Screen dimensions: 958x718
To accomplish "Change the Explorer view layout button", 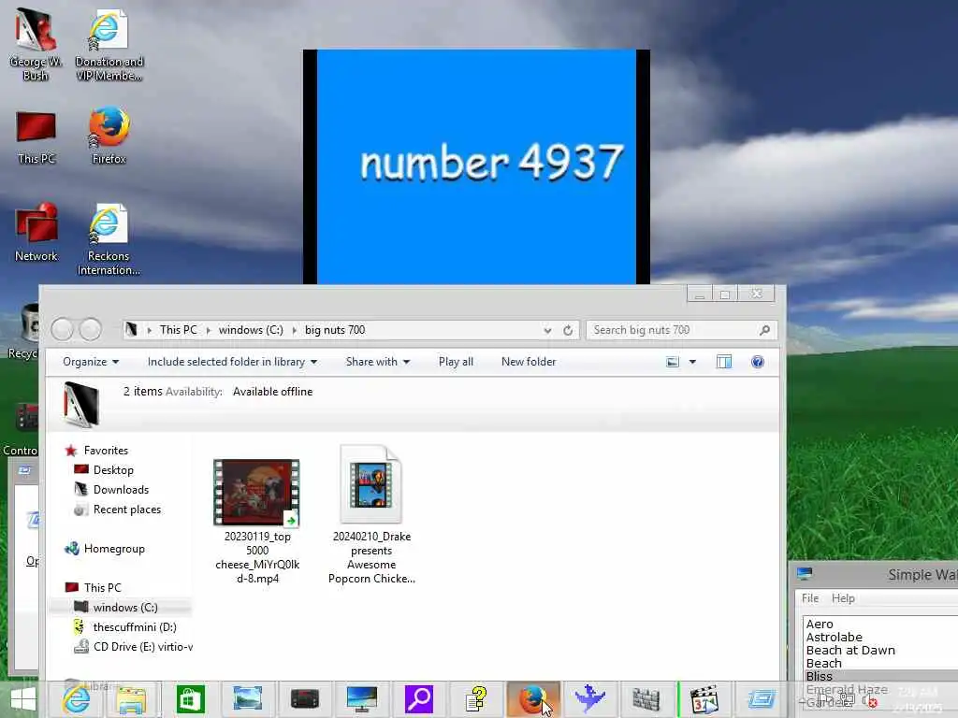I will [672, 362].
